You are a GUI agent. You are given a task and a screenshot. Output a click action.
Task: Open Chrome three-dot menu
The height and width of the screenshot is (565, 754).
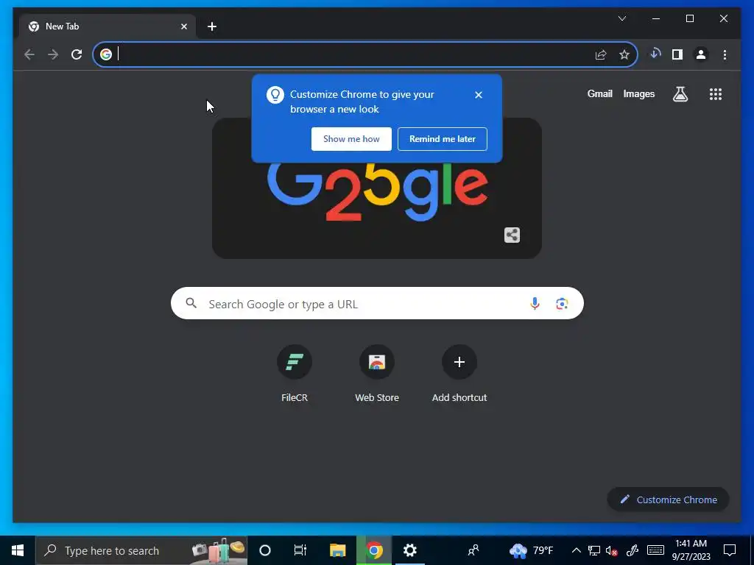(x=725, y=54)
